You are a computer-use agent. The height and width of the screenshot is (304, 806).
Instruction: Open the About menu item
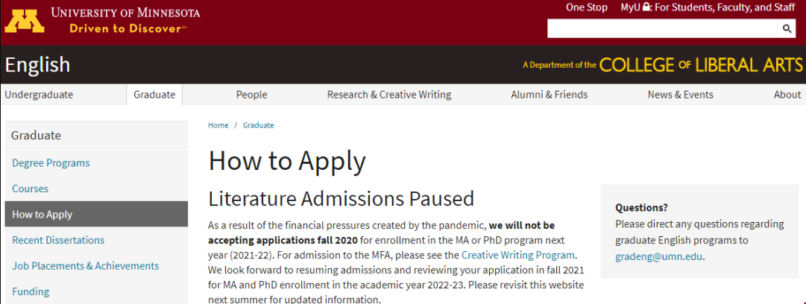[x=787, y=95]
